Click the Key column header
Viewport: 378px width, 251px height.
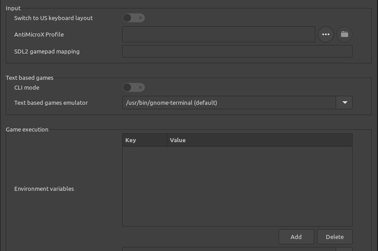tap(144, 140)
